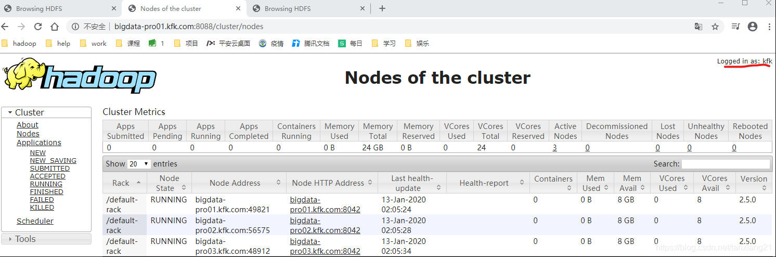The height and width of the screenshot is (257, 776).
Task: Filter applications by ACCEPTED state
Action: coord(48,176)
